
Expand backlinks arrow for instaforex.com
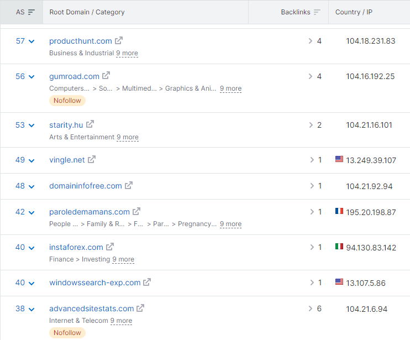pos(312,247)
